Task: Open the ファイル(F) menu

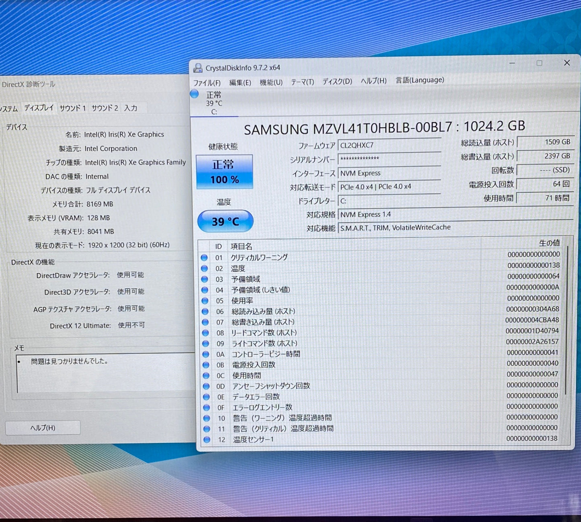Action: pyautogui.click(x=207, y=83)
